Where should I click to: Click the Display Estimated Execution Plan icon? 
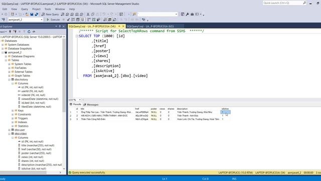pyautogui.click(x=73, y=20)
